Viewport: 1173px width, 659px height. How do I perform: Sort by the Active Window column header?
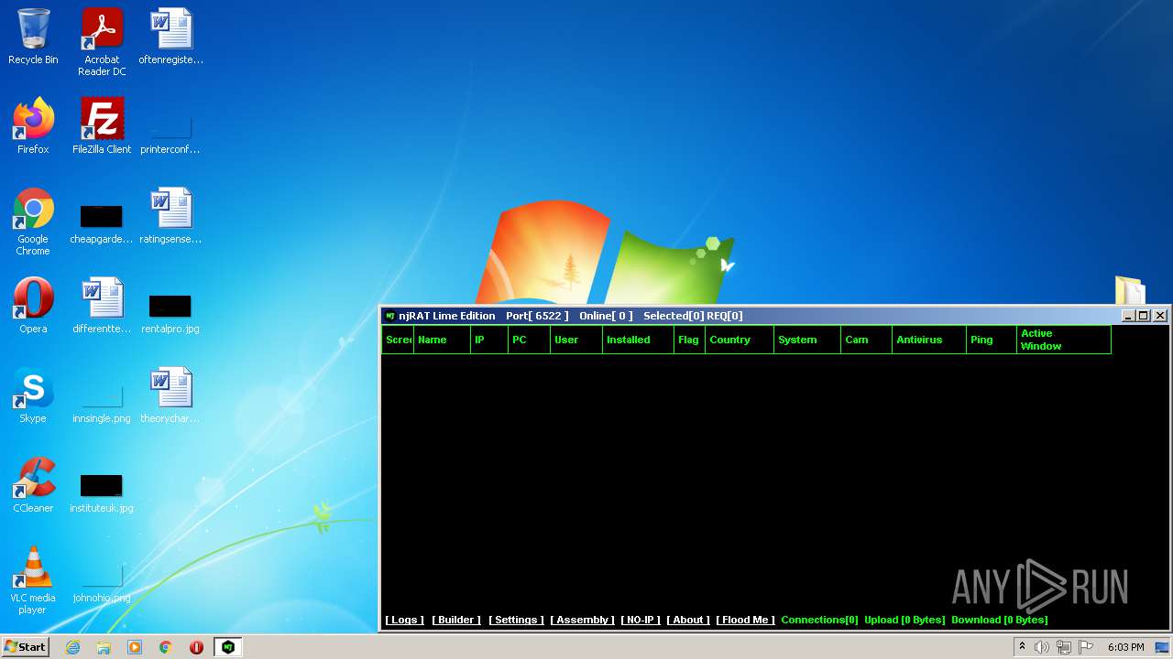[1064, 340]
